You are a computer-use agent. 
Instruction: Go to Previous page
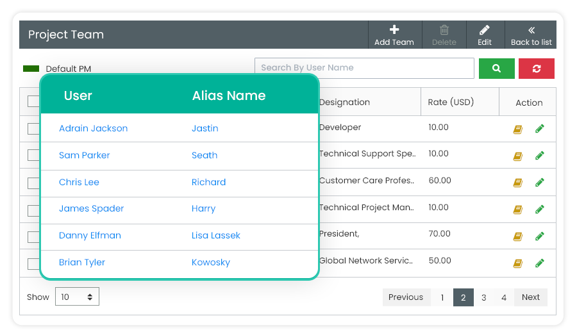(x=406, y=297)
